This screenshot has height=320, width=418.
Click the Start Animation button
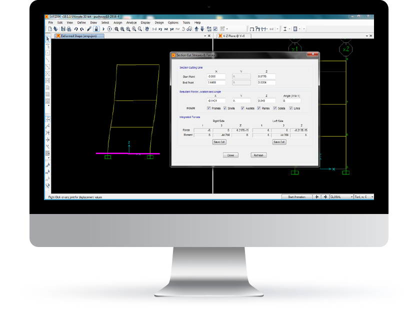tap(296, 197)
